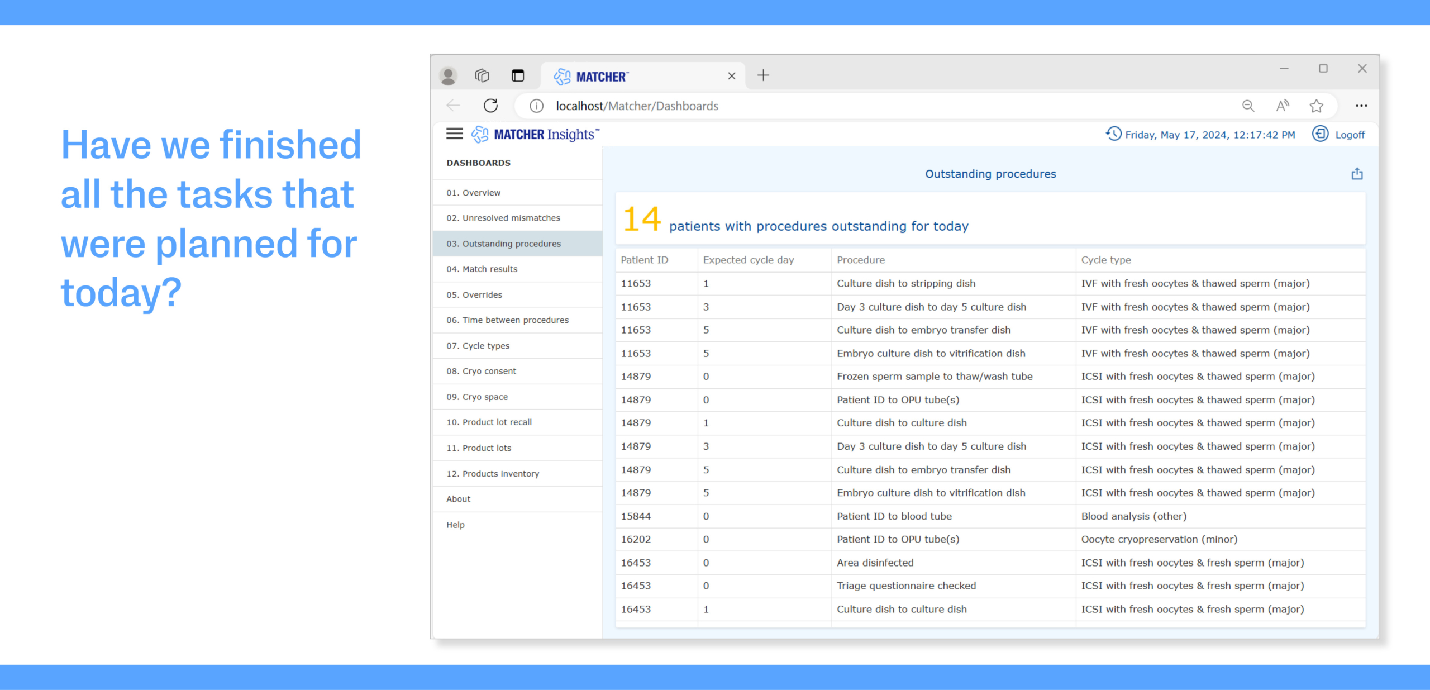Go back using the browser back arrow
The image size is (1430, 690).
[453, 106]
